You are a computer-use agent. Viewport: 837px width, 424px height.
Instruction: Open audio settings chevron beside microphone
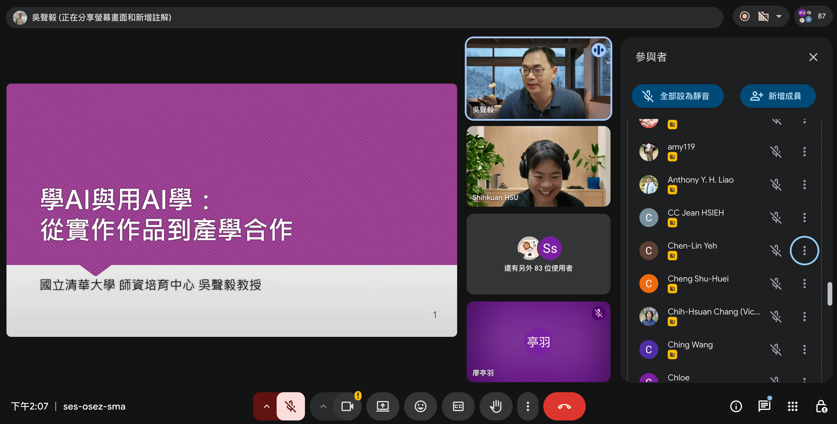click(x=266, y=406)
